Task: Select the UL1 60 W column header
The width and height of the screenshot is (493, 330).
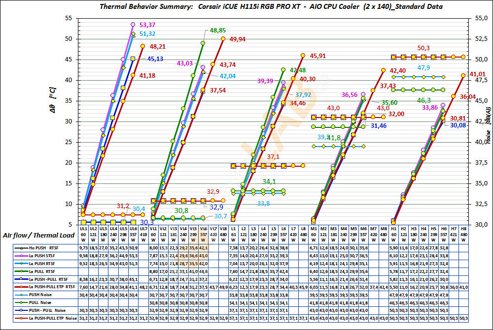Action: click(82, 235)
